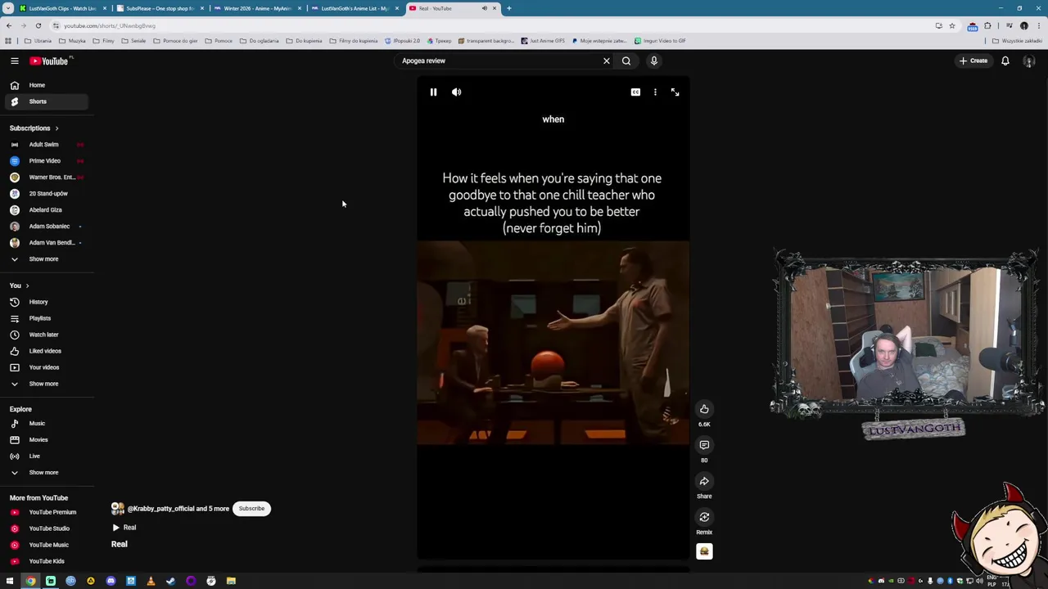This screenshot has width=1048, height=589.
Task: Open the Muzyka bookmarks folder
Action: point(72,41)
